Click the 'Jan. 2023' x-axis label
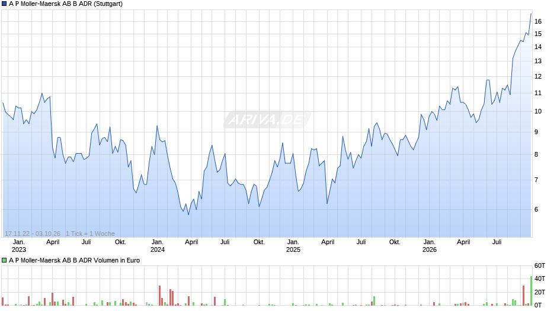Image resolution: width=557 pixels, height=311 pixels. 19,246
